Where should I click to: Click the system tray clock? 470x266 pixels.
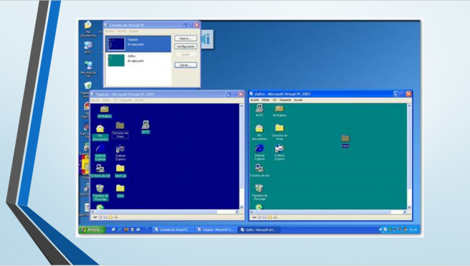414,230
